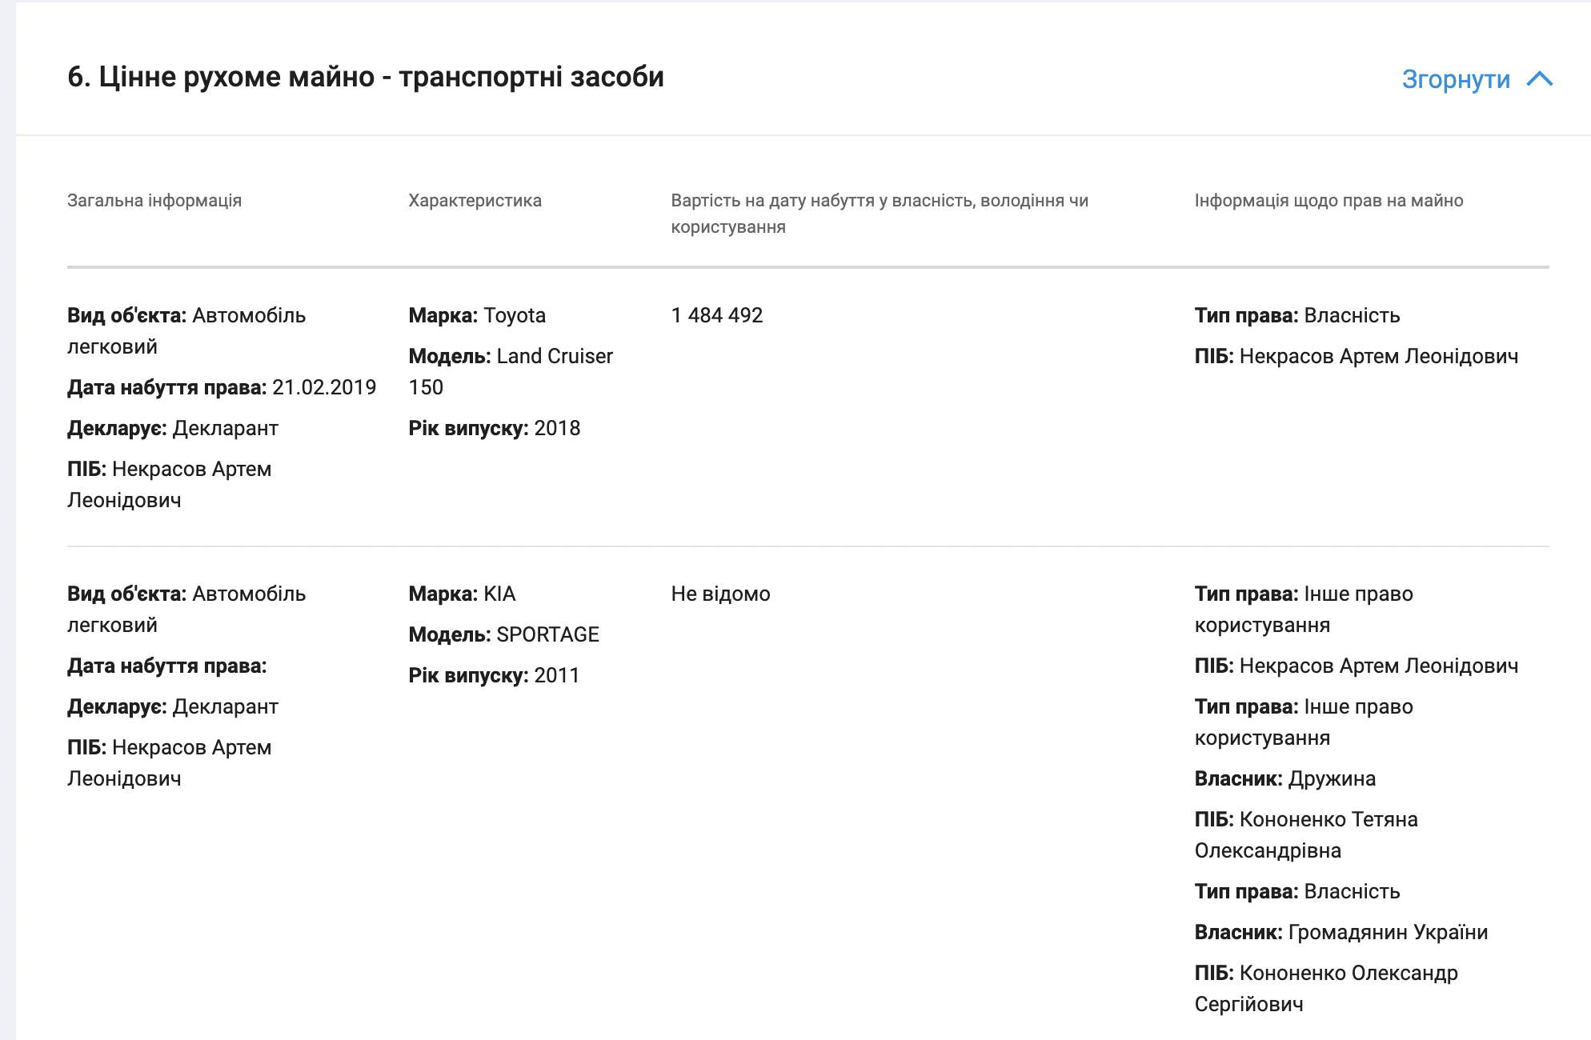Click the Вартість на дату набуття column header
This screenshot has width=1591, height=1040.
pos(879,213)
